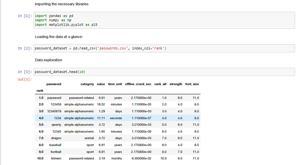299x165 pixels.
Task: Click the 'strength' column header
Action: point(176,84)
